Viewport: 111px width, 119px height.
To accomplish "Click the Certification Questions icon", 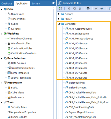I will pos(9,53).
